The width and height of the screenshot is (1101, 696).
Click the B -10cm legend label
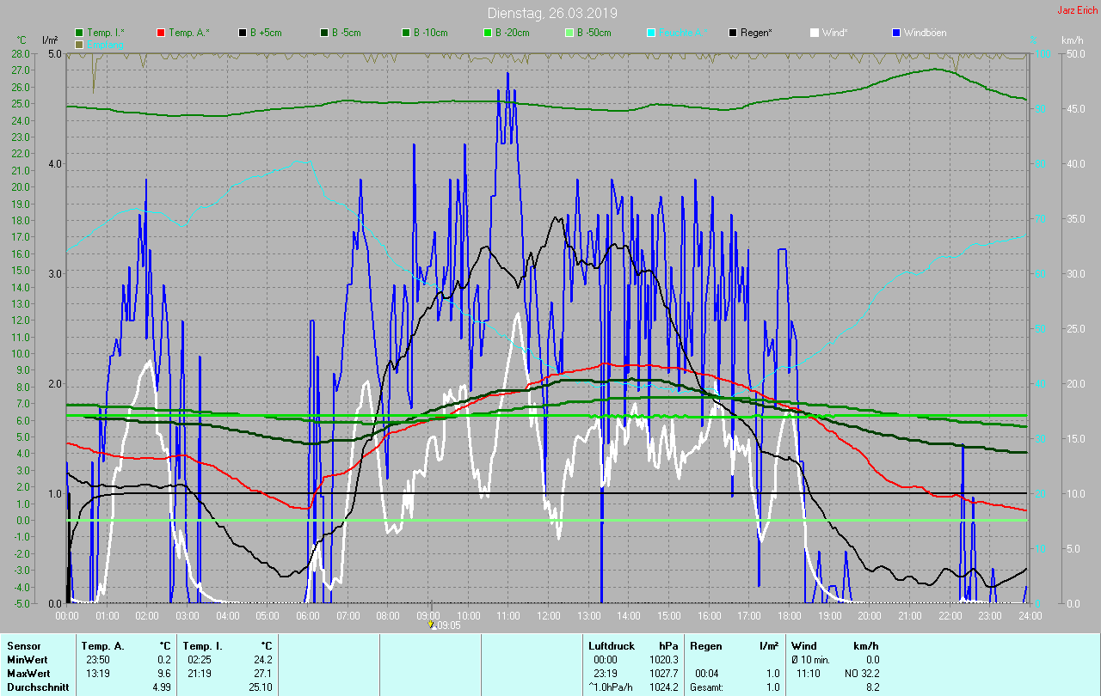[x=430, y=33]
